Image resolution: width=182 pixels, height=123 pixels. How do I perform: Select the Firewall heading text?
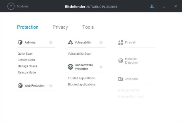(x=130, y=43)
